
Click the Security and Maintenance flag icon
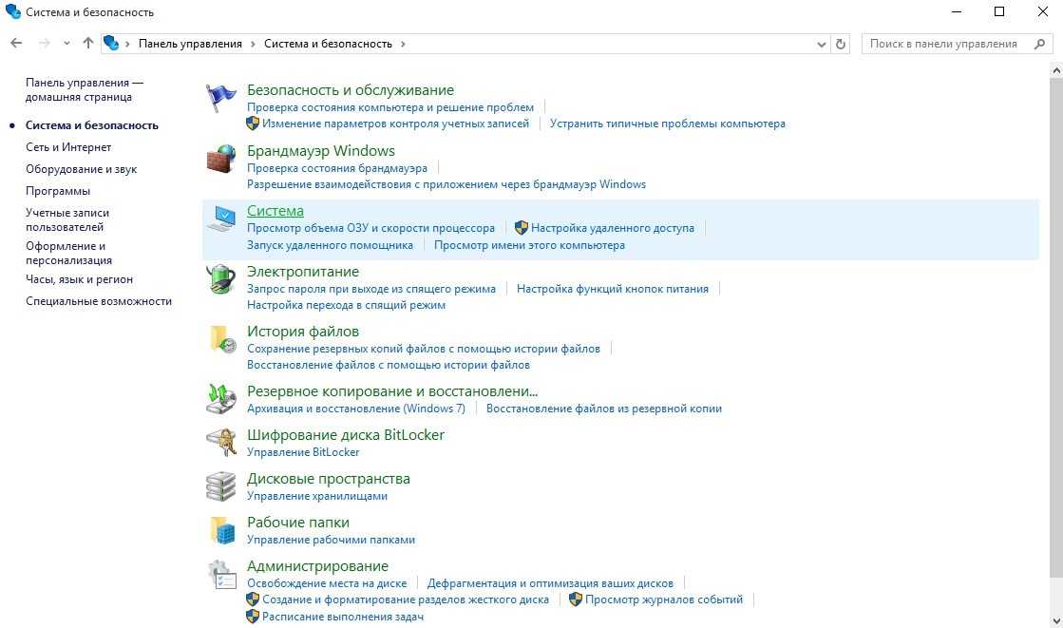[221, 98]
